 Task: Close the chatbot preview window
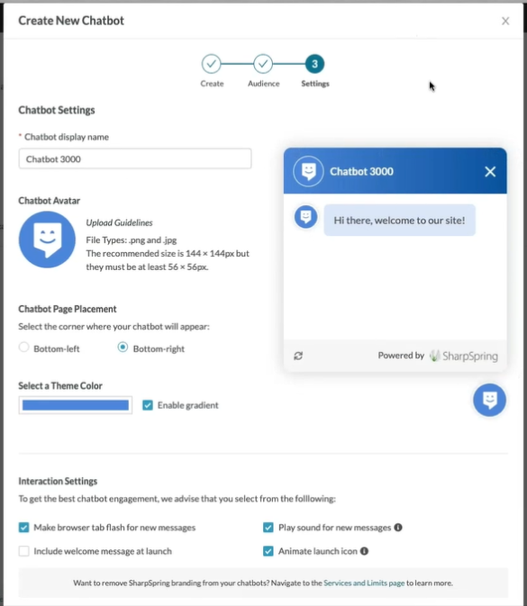pos(490,172)
